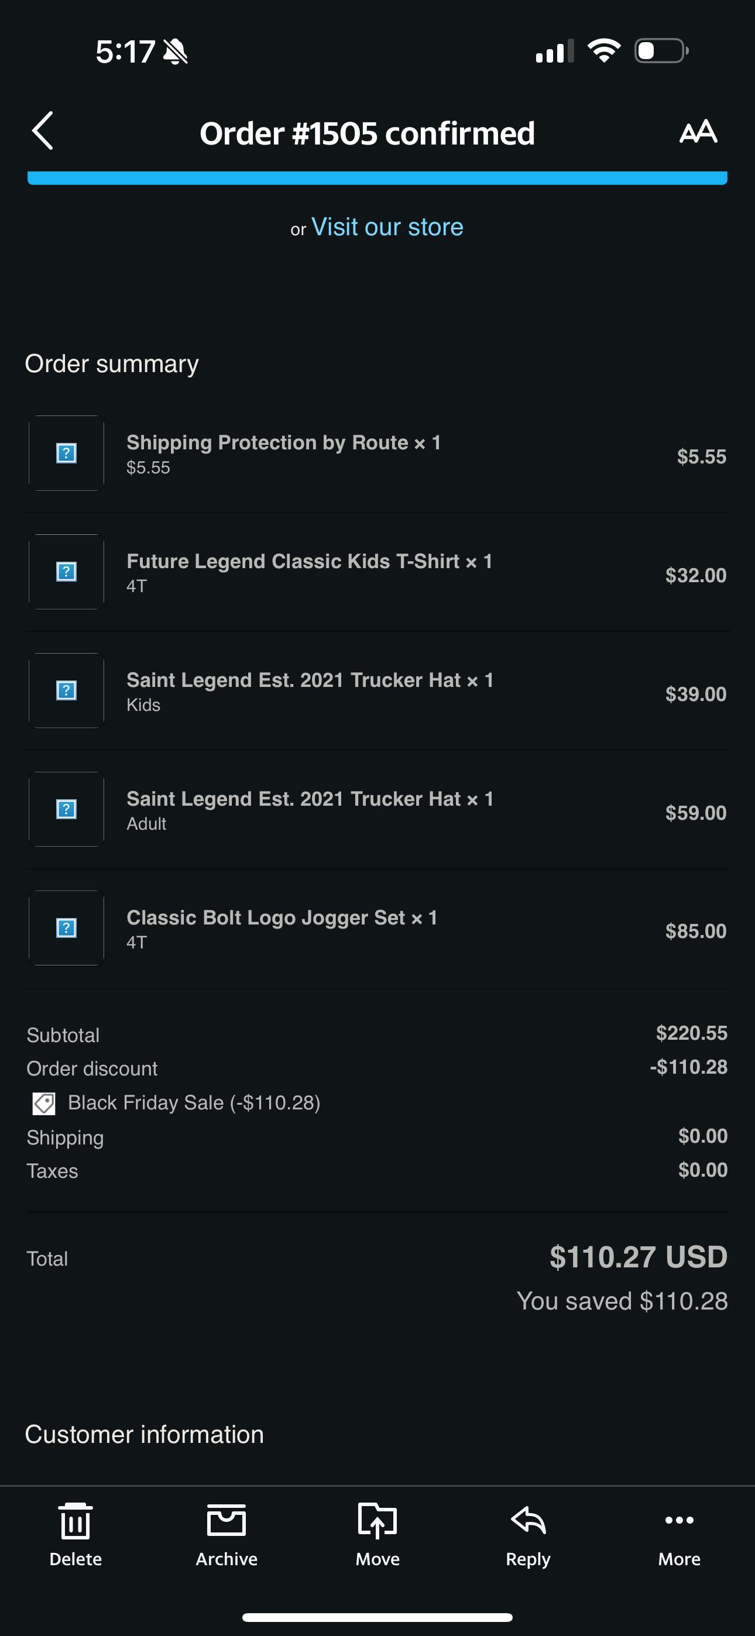Tap the Black Friday Sale tag icon
755x1636 pixels.
coord(44,1103)
